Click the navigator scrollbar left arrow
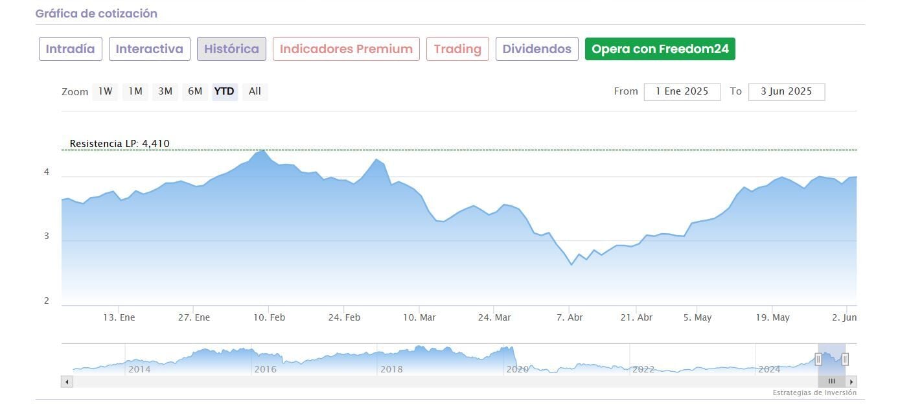This screenshot has width=911, height=410. click(x=67, y=382)
